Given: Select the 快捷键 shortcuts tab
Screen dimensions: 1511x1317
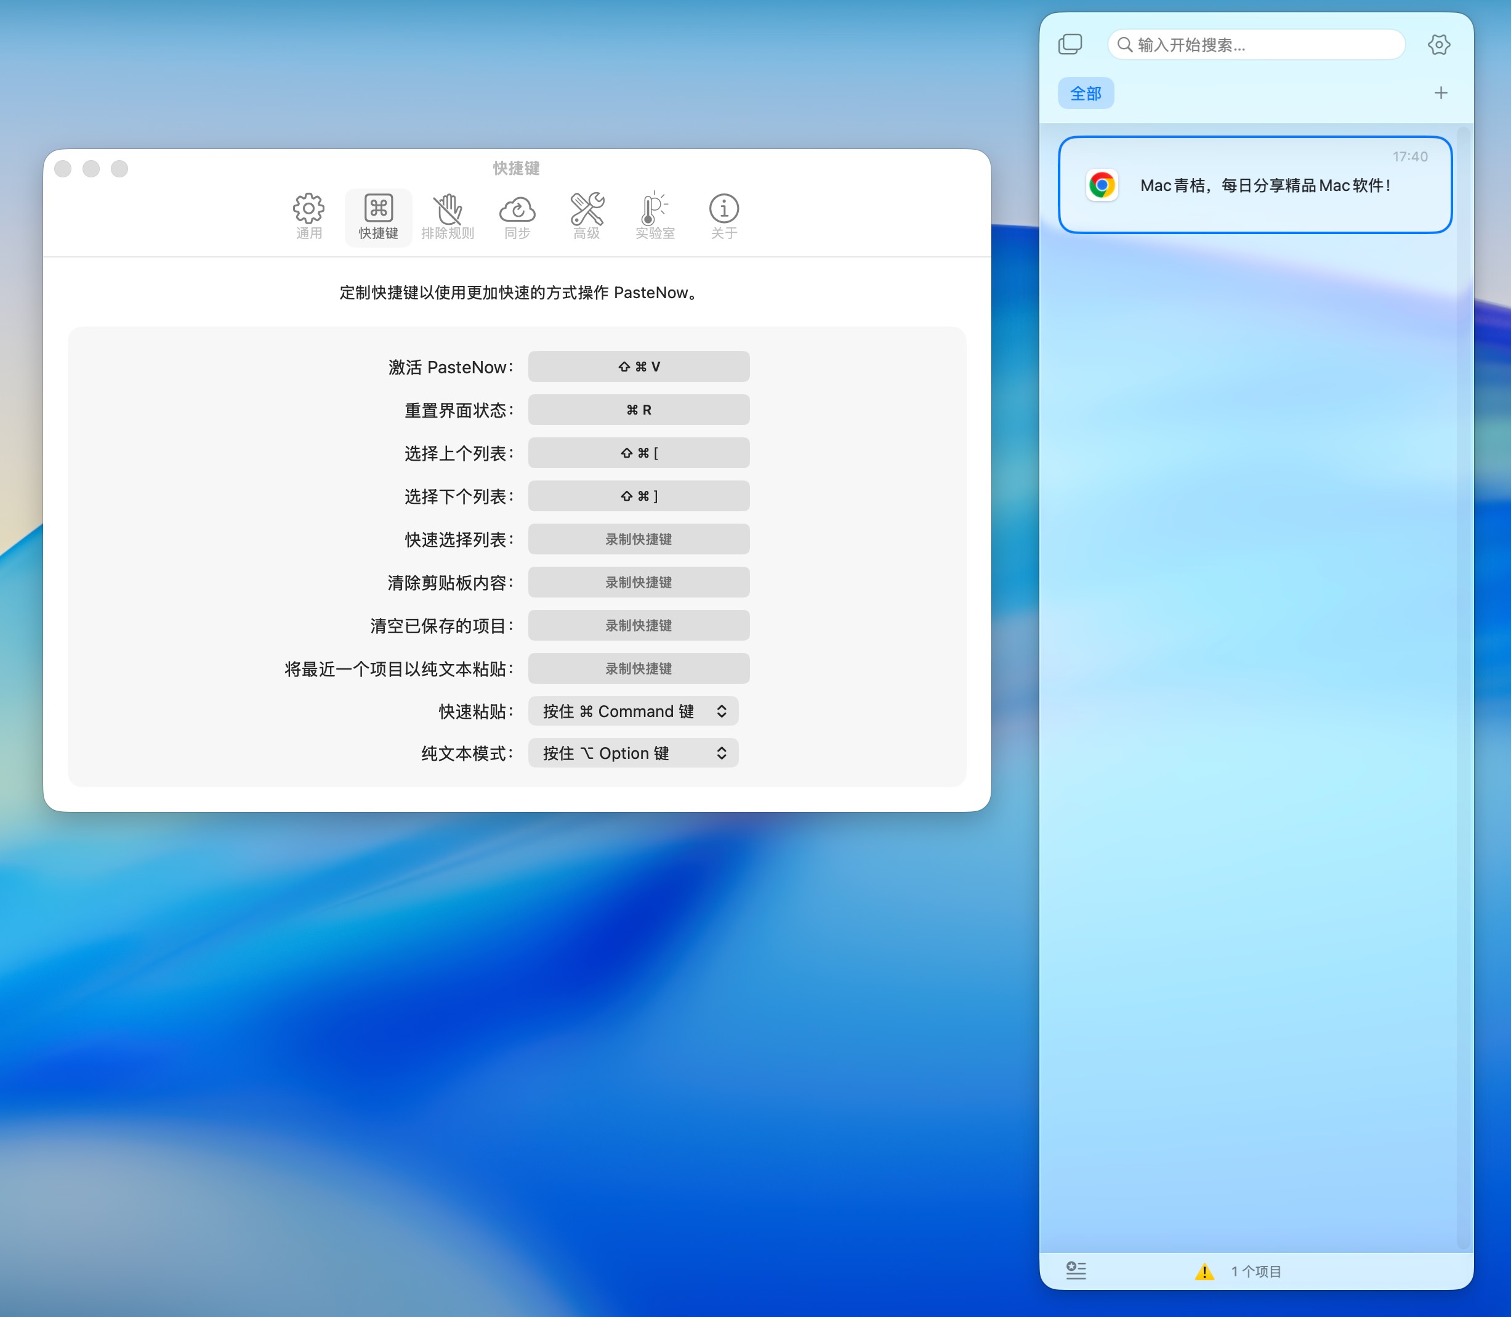Looking at the screenshot, I should coord(378,216).
